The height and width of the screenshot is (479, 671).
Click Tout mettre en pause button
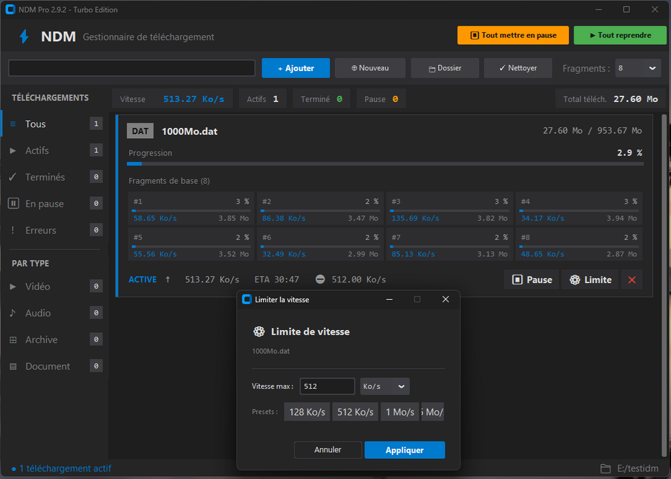pos(513,35)
